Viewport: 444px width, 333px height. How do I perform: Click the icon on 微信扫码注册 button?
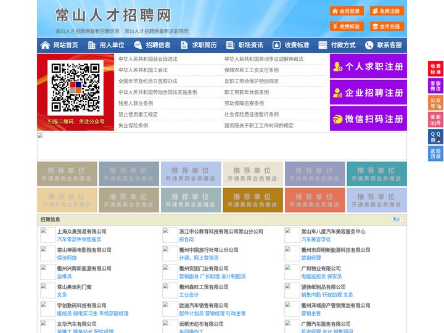pos(337,119)
